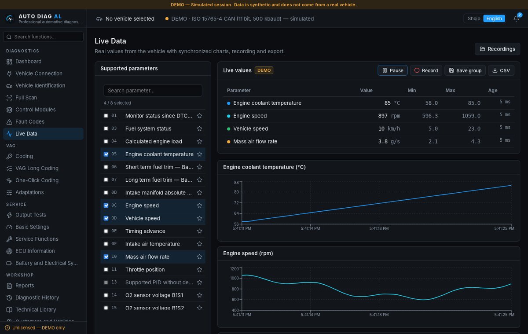The height and width of the screenshot is (334, 528).
Task: Click the DEMO badge next to Live values
Action: (x=264, y=70)
